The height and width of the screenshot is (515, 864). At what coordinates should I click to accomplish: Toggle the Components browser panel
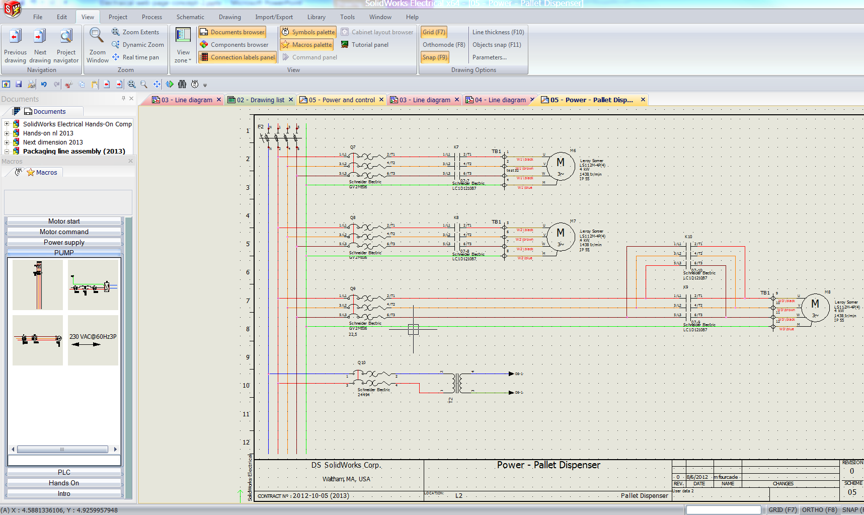click(x=234, y=44)
